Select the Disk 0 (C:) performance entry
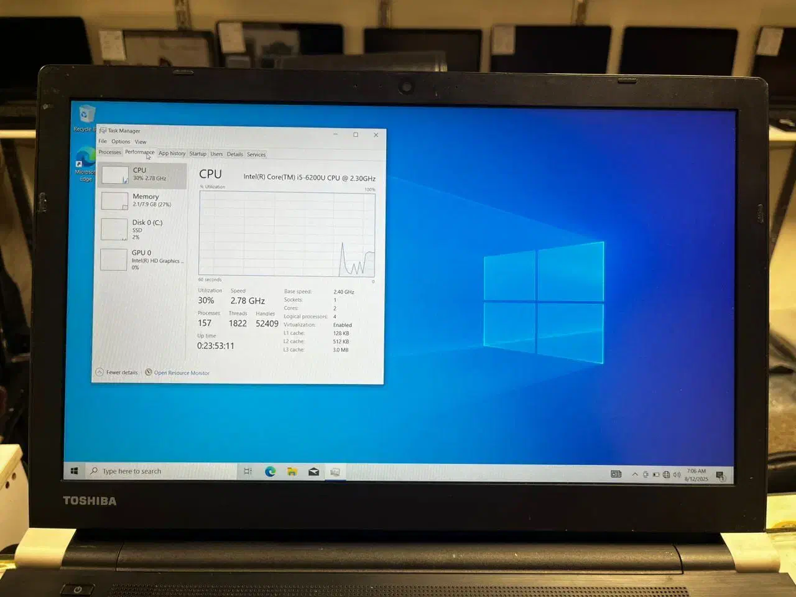Viewport: 796px width, 597px height. 142,229
